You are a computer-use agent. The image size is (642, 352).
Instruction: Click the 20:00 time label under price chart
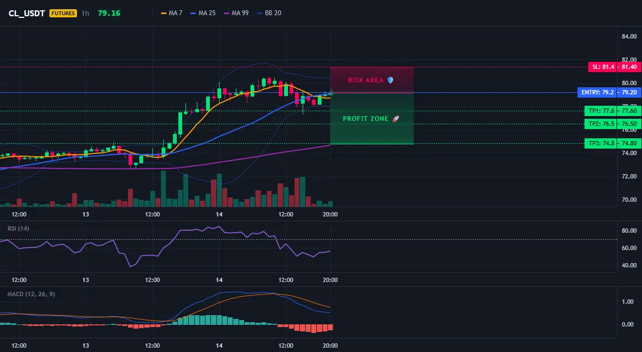(x=330, y=214)
